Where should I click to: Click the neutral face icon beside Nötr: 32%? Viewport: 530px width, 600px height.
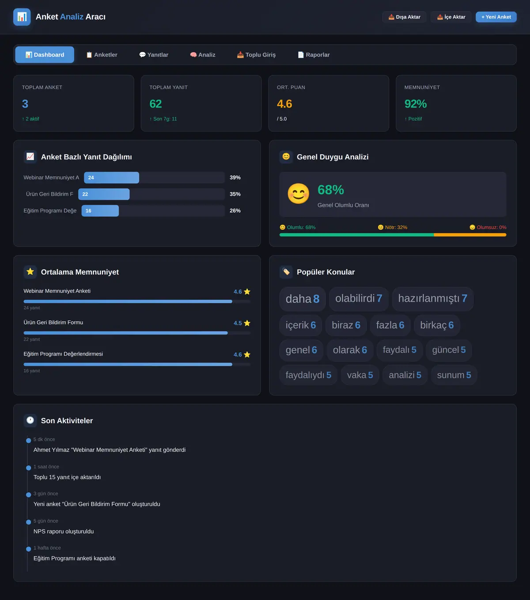tap(381, 228)
